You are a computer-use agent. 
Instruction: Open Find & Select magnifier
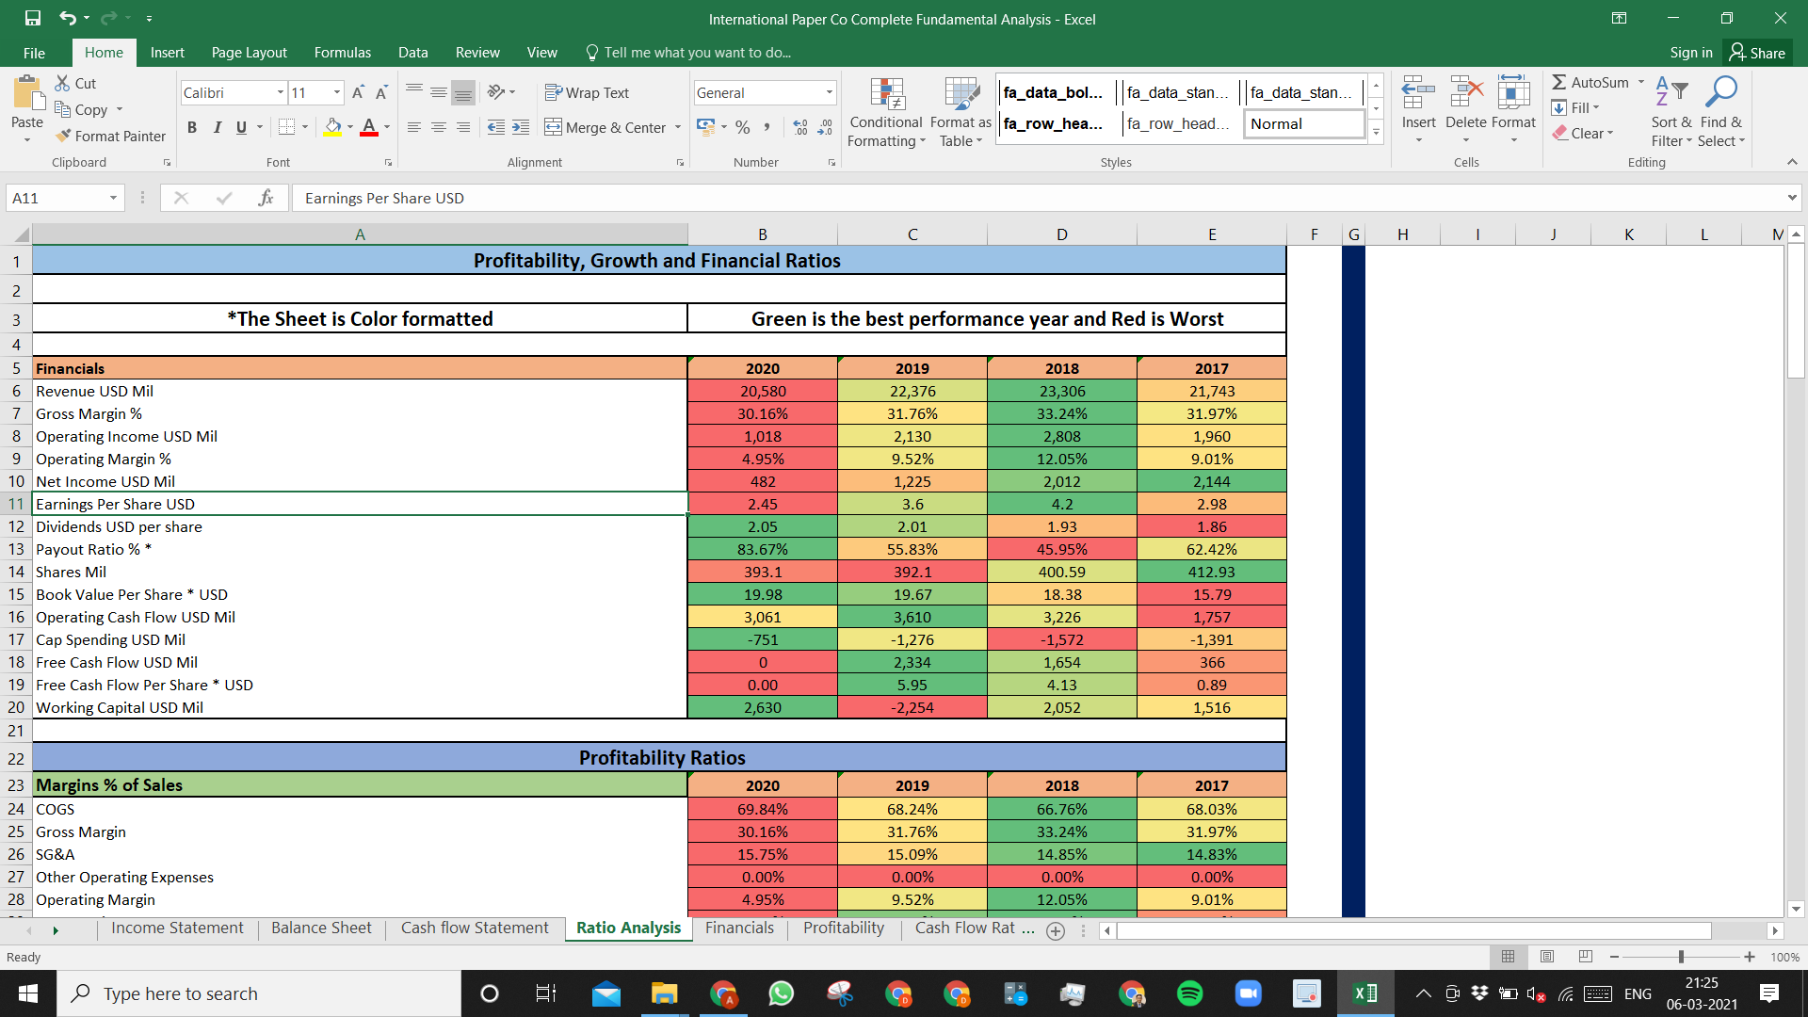pyautogui.click(x=1721, y=111)
